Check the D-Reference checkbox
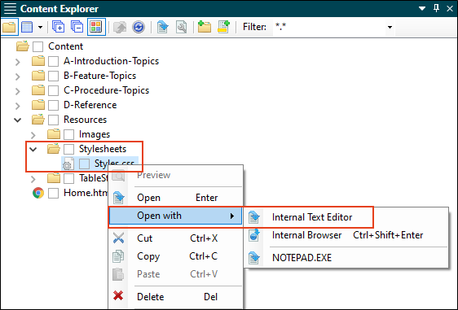 53,105
